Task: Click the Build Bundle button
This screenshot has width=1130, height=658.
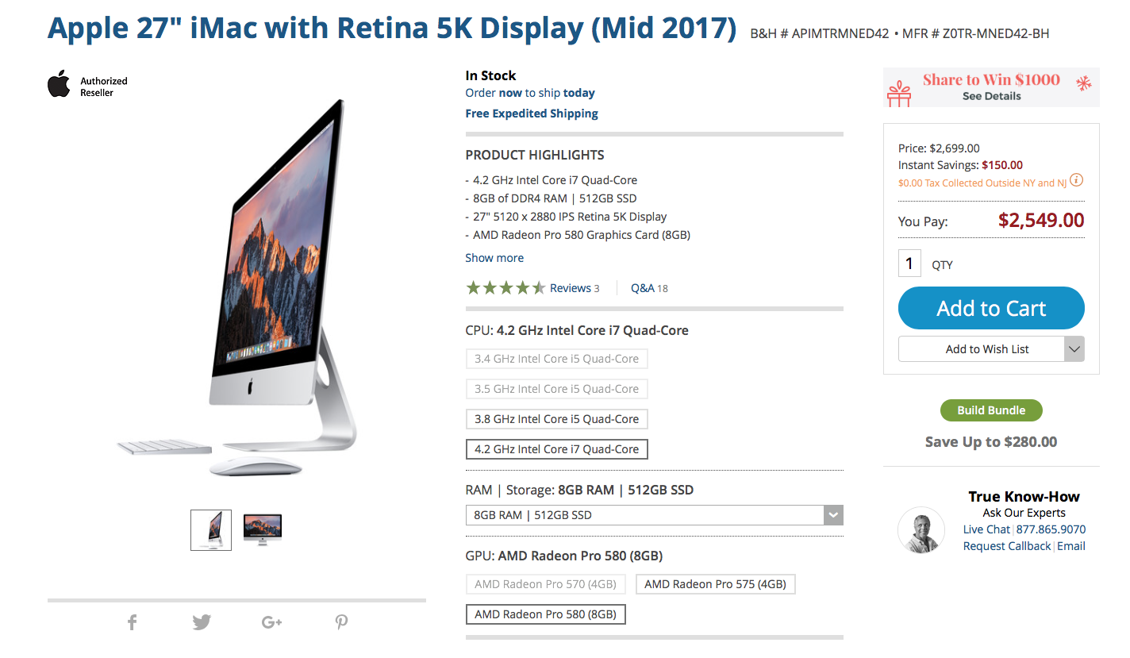Action: pyautogui.click(x=991, y=410)
